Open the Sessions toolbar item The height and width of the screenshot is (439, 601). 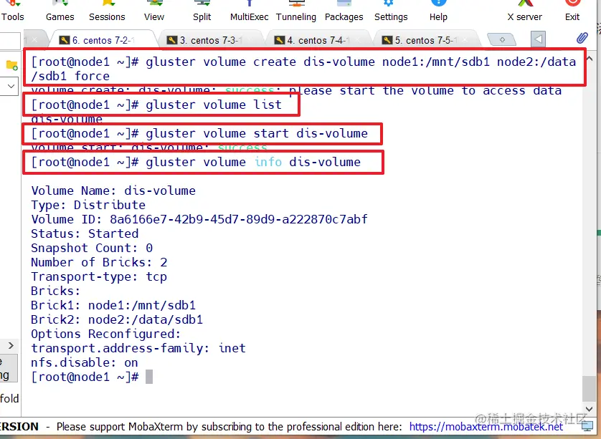(x=107, y=11)
